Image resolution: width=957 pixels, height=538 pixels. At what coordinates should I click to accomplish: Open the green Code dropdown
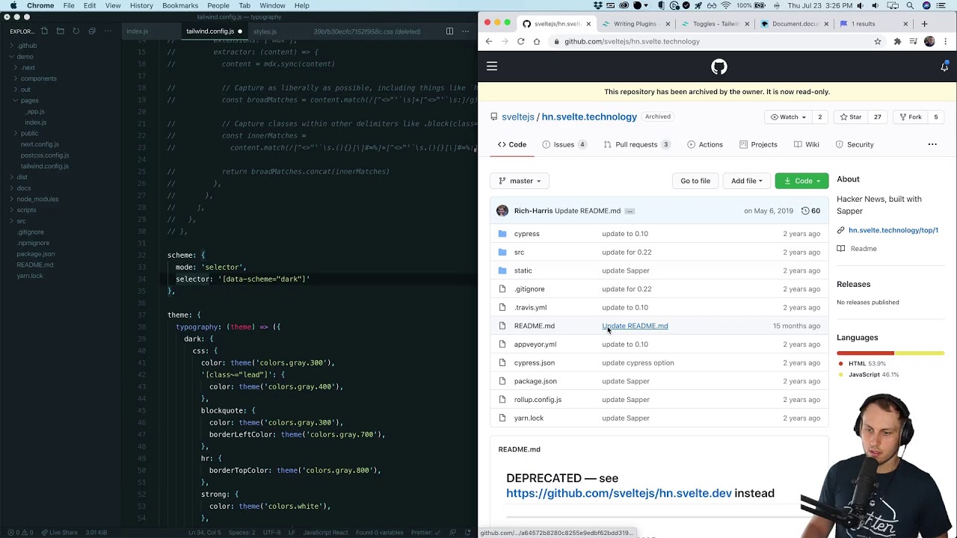click(801, 181)
